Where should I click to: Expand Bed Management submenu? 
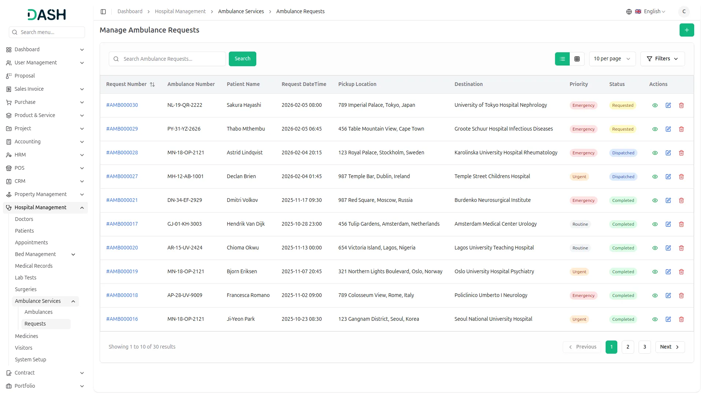point(73,254)
